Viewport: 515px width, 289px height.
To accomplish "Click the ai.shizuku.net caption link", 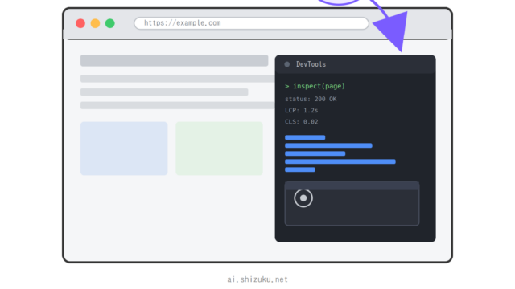I will [257, 279].
